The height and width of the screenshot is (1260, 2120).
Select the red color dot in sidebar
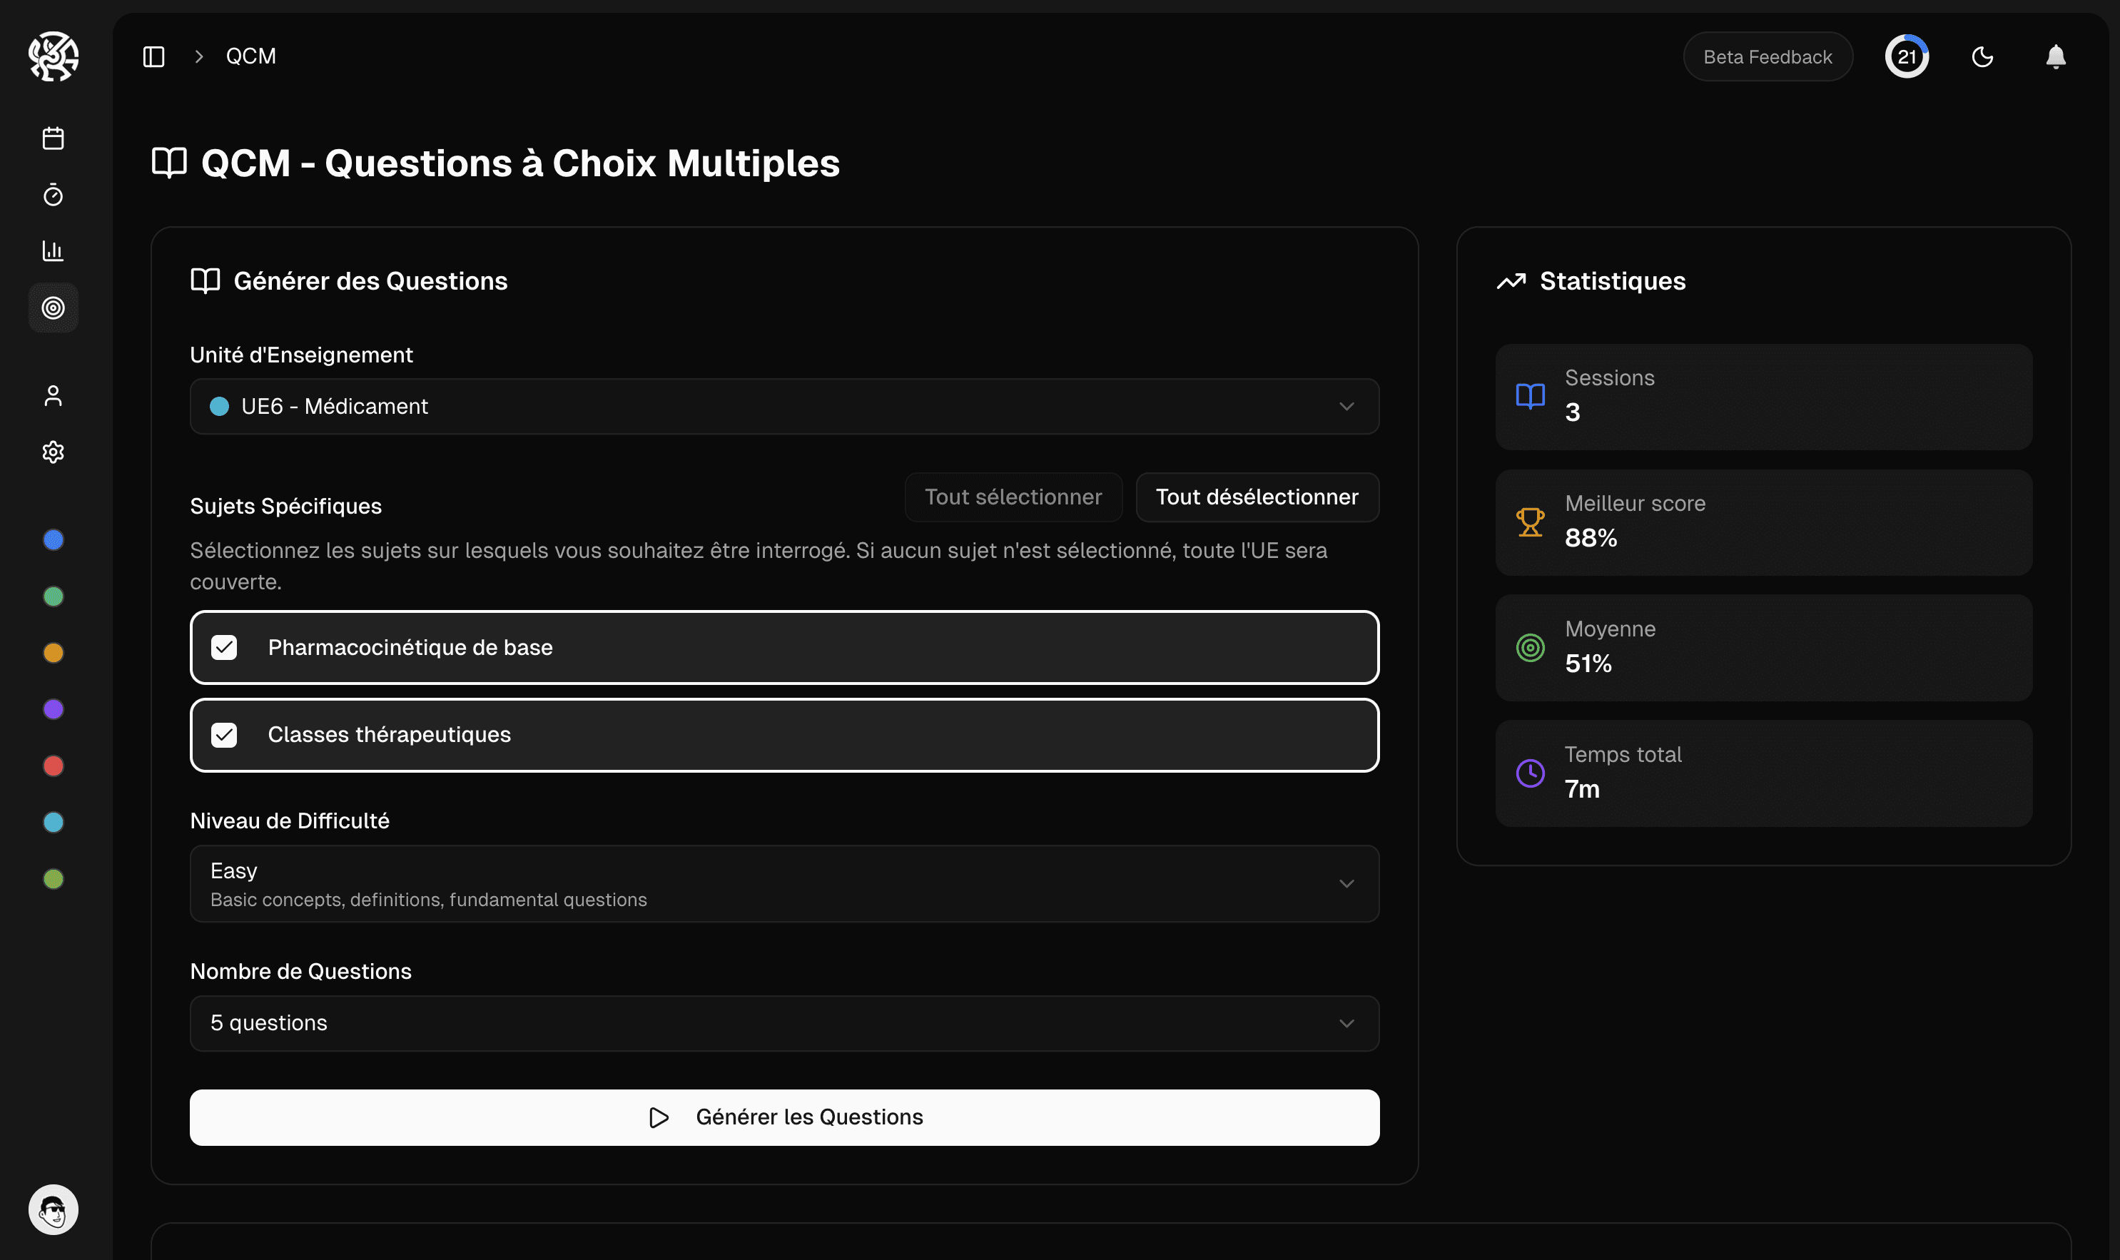pyautogui.click(x=53, y=766)
